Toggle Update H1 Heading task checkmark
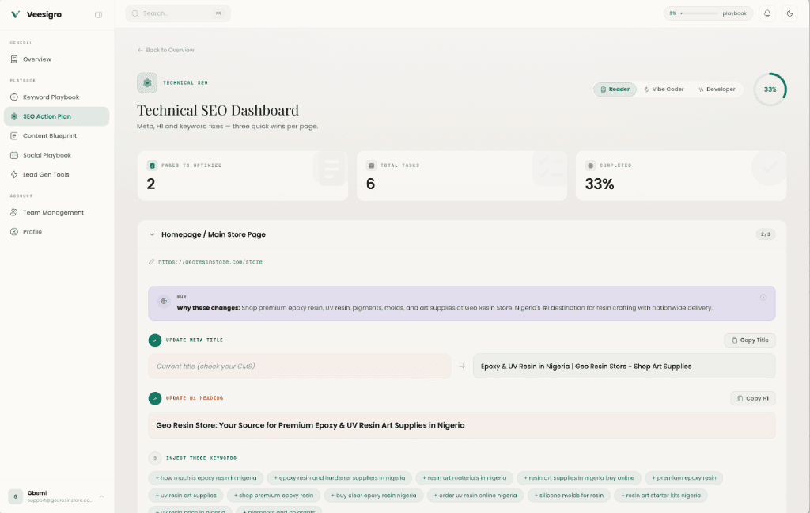 click(155, 398)
